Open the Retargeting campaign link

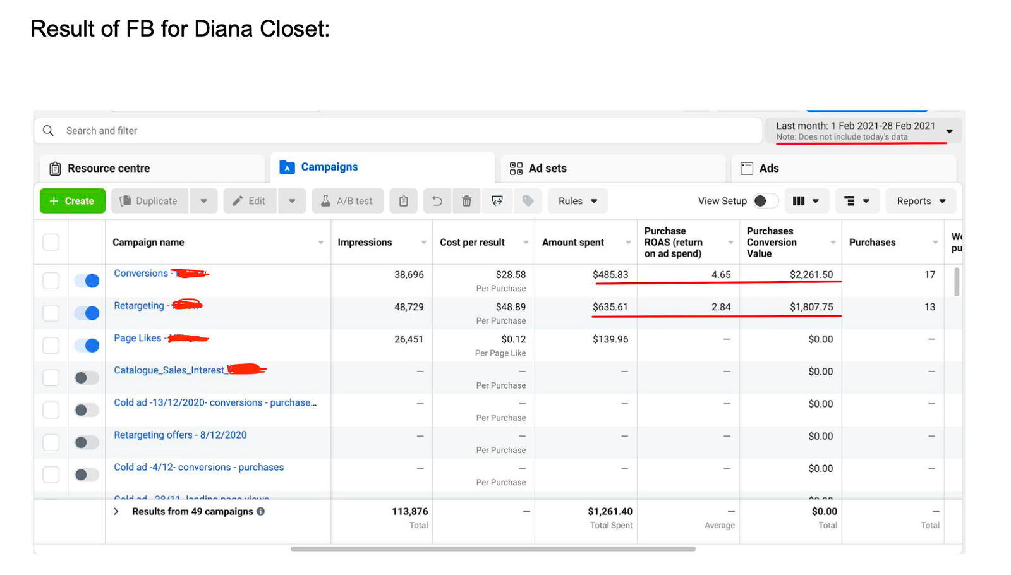coord(158,306)
